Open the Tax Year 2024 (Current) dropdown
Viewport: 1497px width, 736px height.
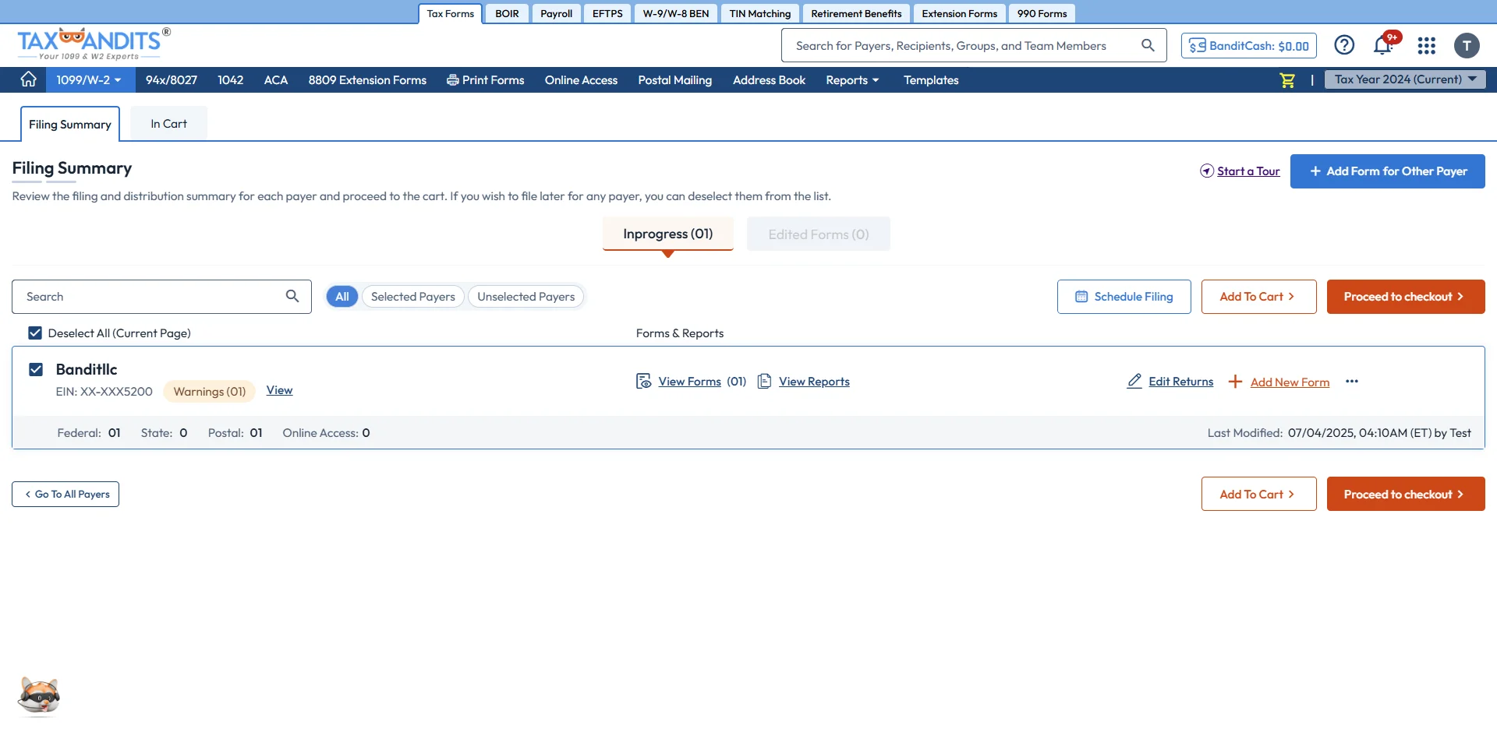(1405, 79)
